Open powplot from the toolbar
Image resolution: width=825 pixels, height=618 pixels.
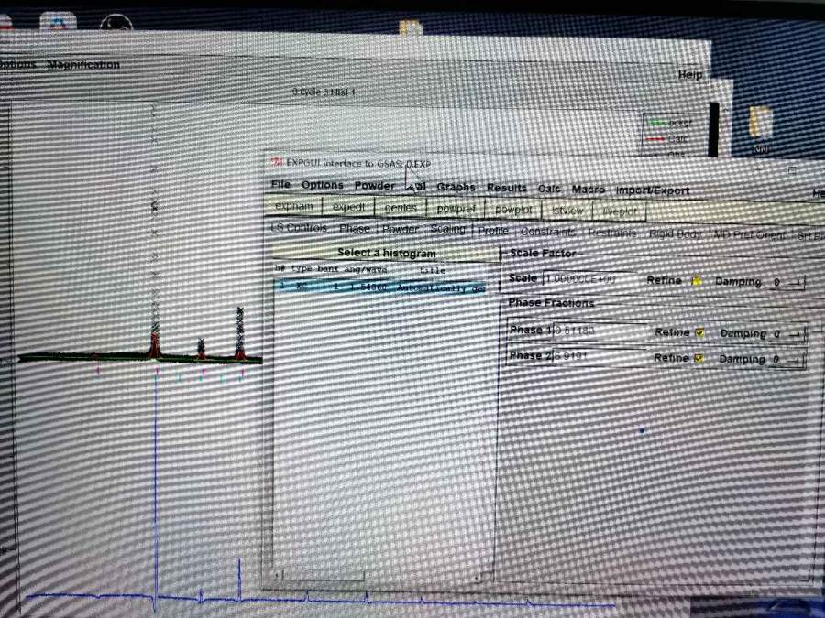[x=513, y=210]
